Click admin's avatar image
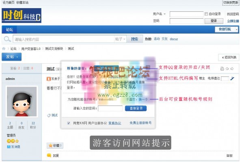Image resolution: width=240 pixels, height=162 pixels. pyautogui.click(x=22, y=102)
